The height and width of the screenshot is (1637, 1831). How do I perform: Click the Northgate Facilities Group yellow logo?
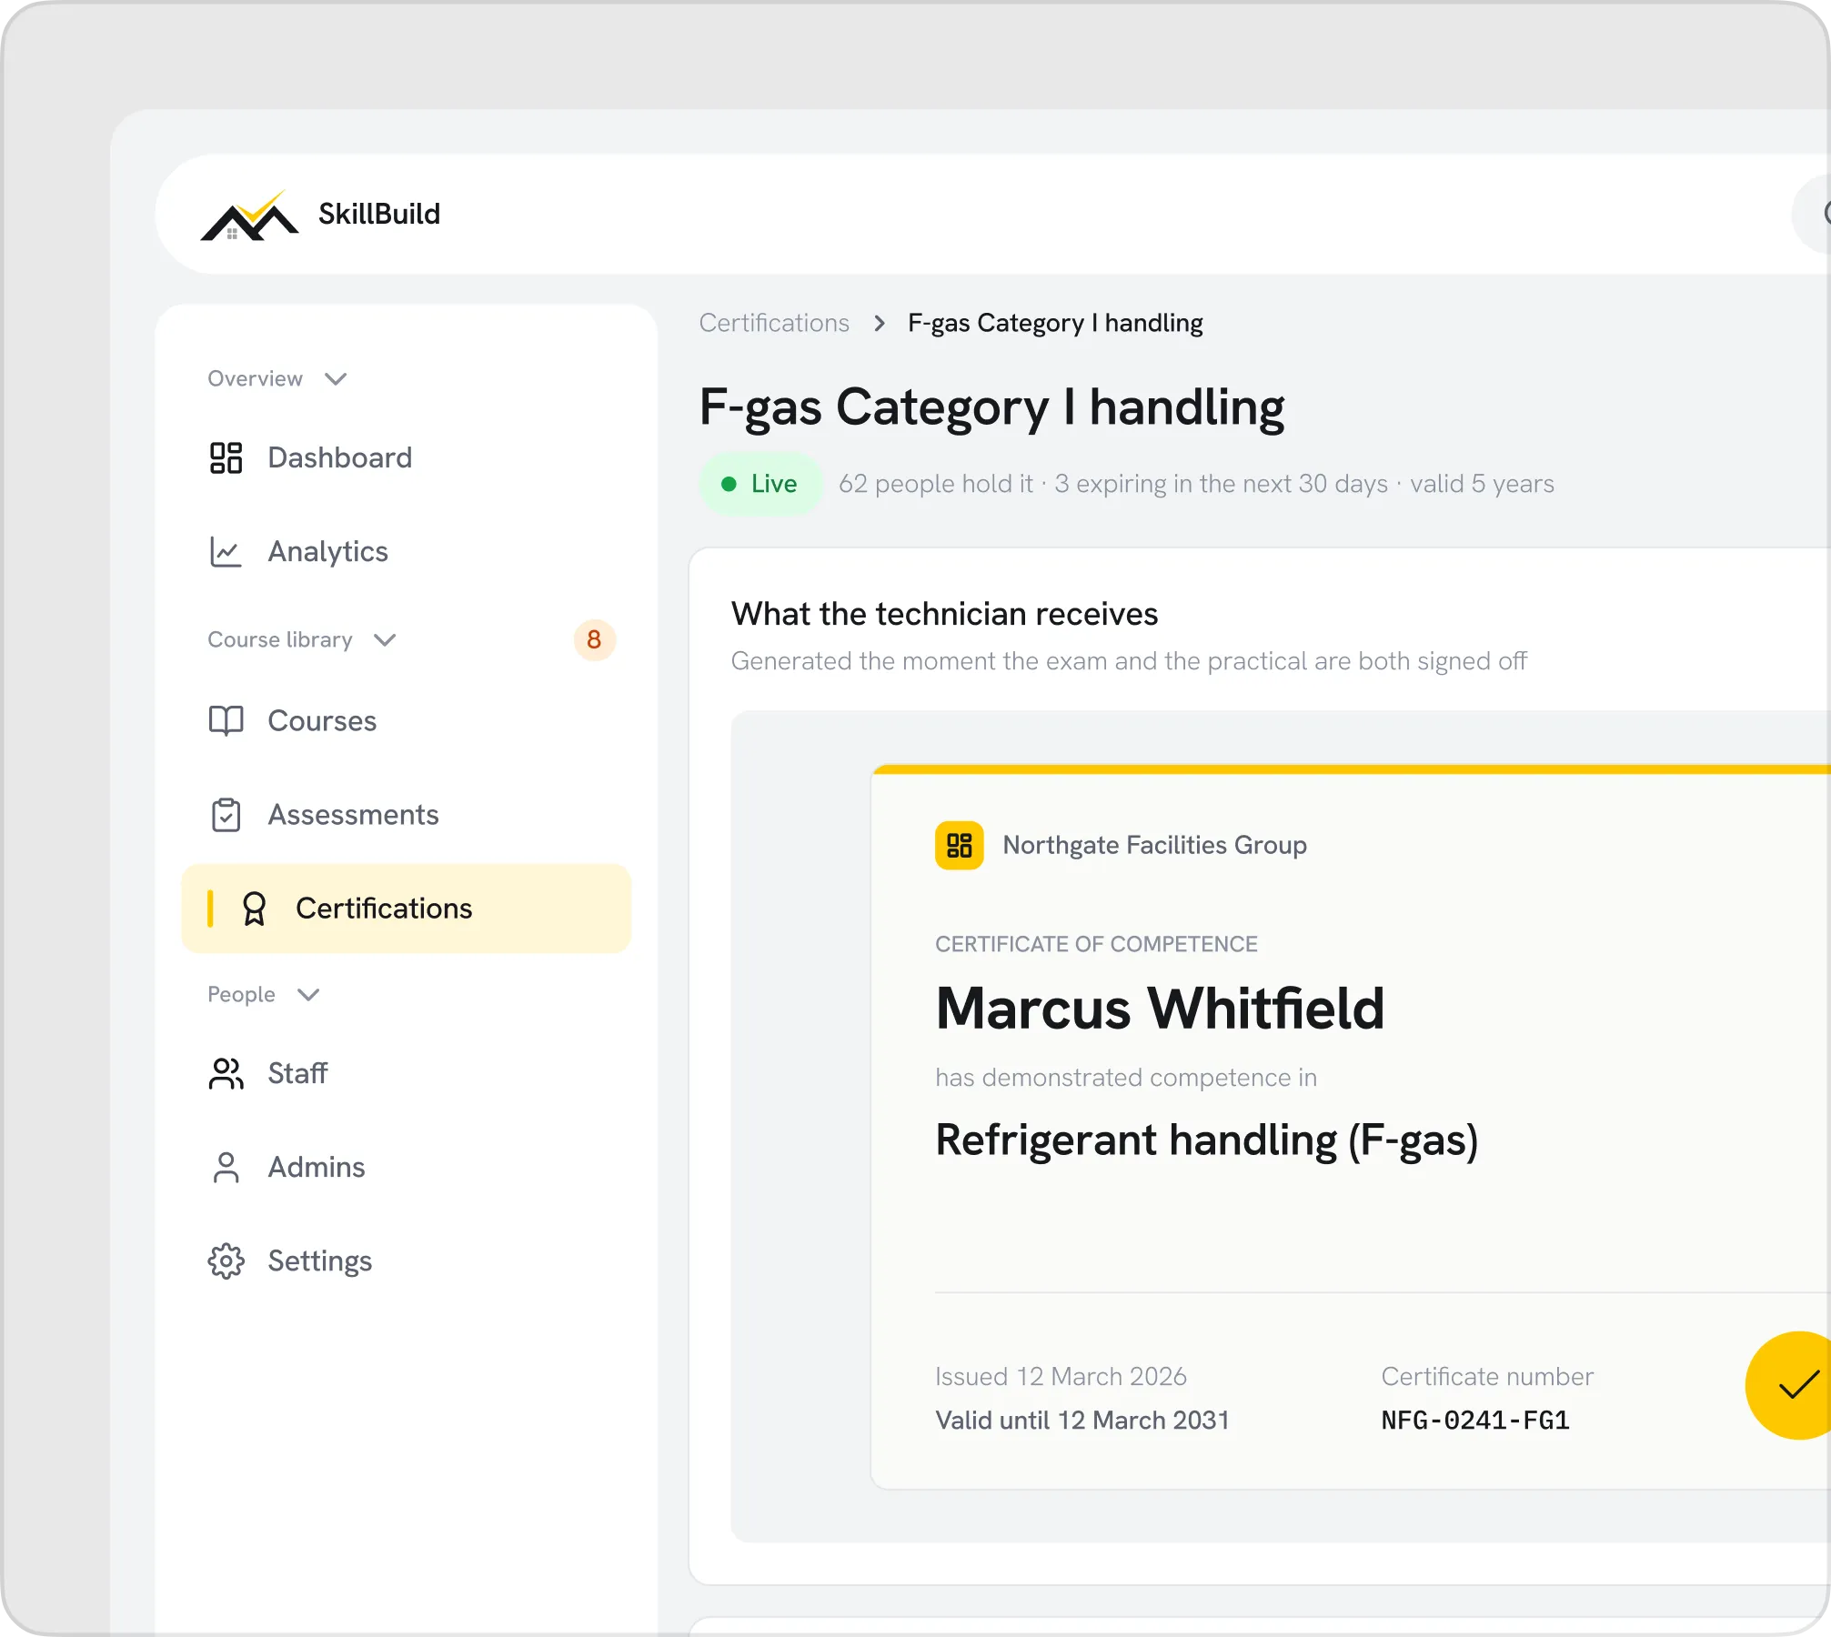coord(959,846)
